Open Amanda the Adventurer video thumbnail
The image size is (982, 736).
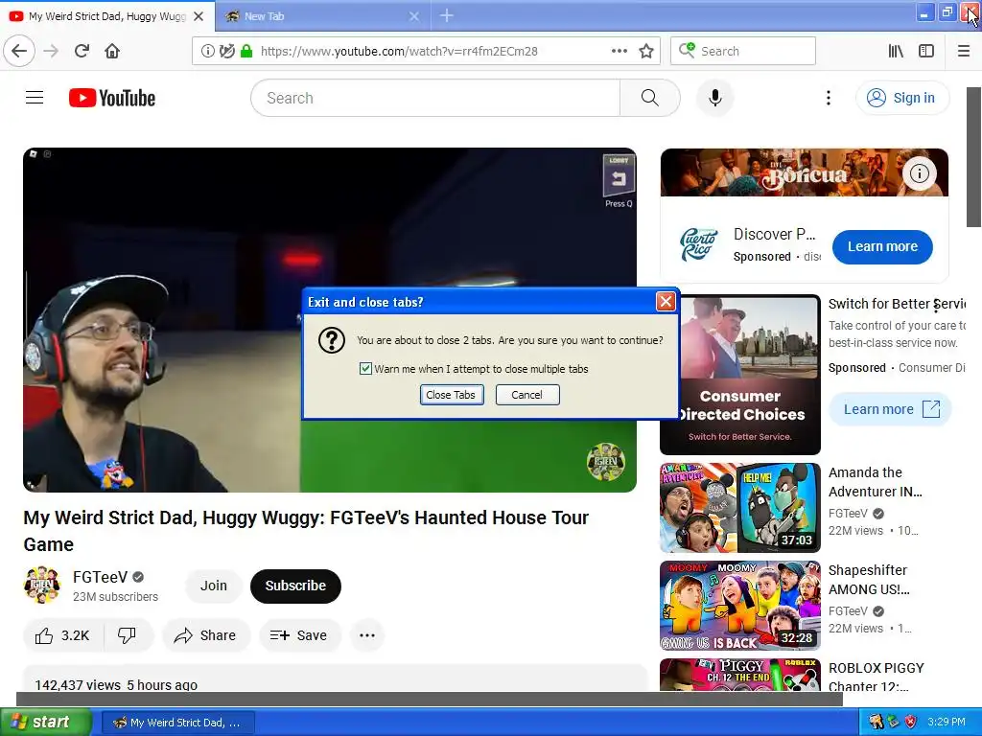(x=739, y=508)
